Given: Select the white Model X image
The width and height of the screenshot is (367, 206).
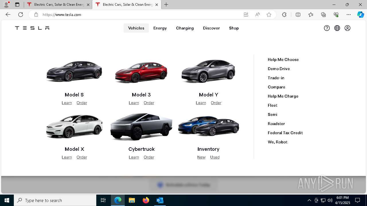Looking at the screenshot, I should (74, 126).
